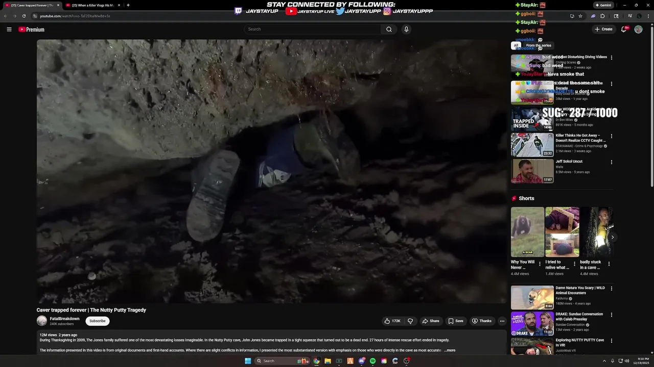Open 'Damn Nature You Scary' thumbnail
The width and height of the screenshot is (654, 367).
tap(532, 298)
